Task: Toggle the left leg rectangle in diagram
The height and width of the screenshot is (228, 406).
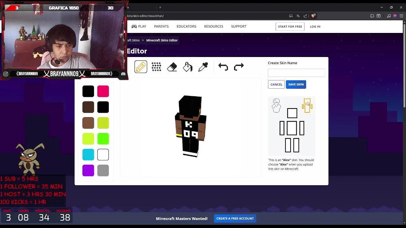Action: point(288,145)
